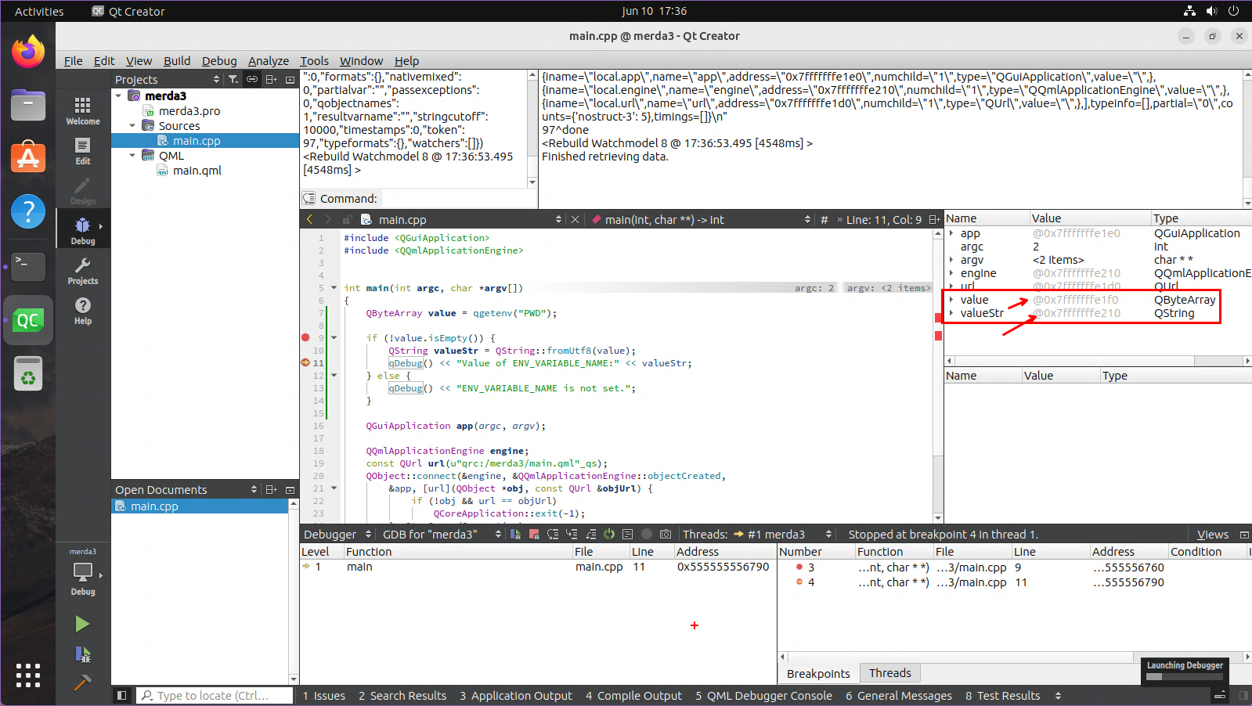Restart the debugging session
This screenshot has width=1252, height=706.
click(x=609, y=535)
